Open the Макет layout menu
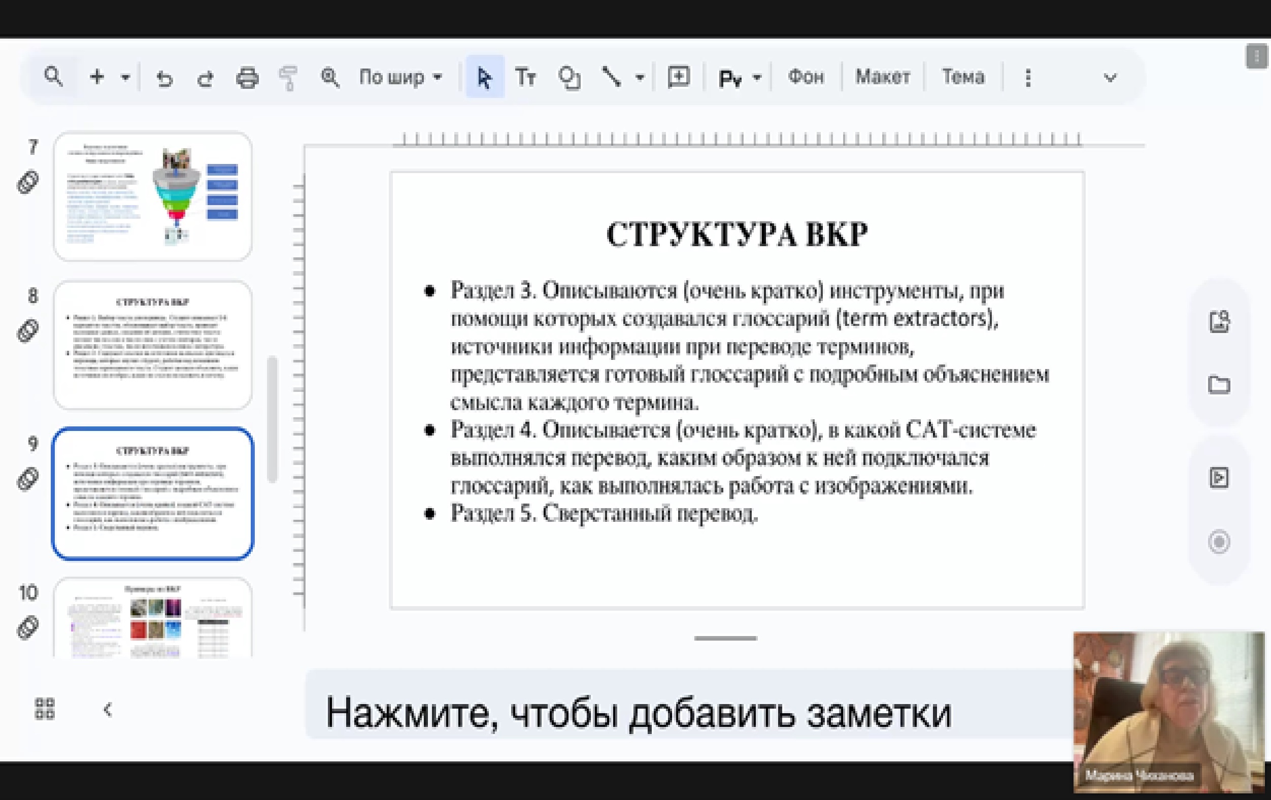The image size is (1271, 800). (x=883, y=77)
